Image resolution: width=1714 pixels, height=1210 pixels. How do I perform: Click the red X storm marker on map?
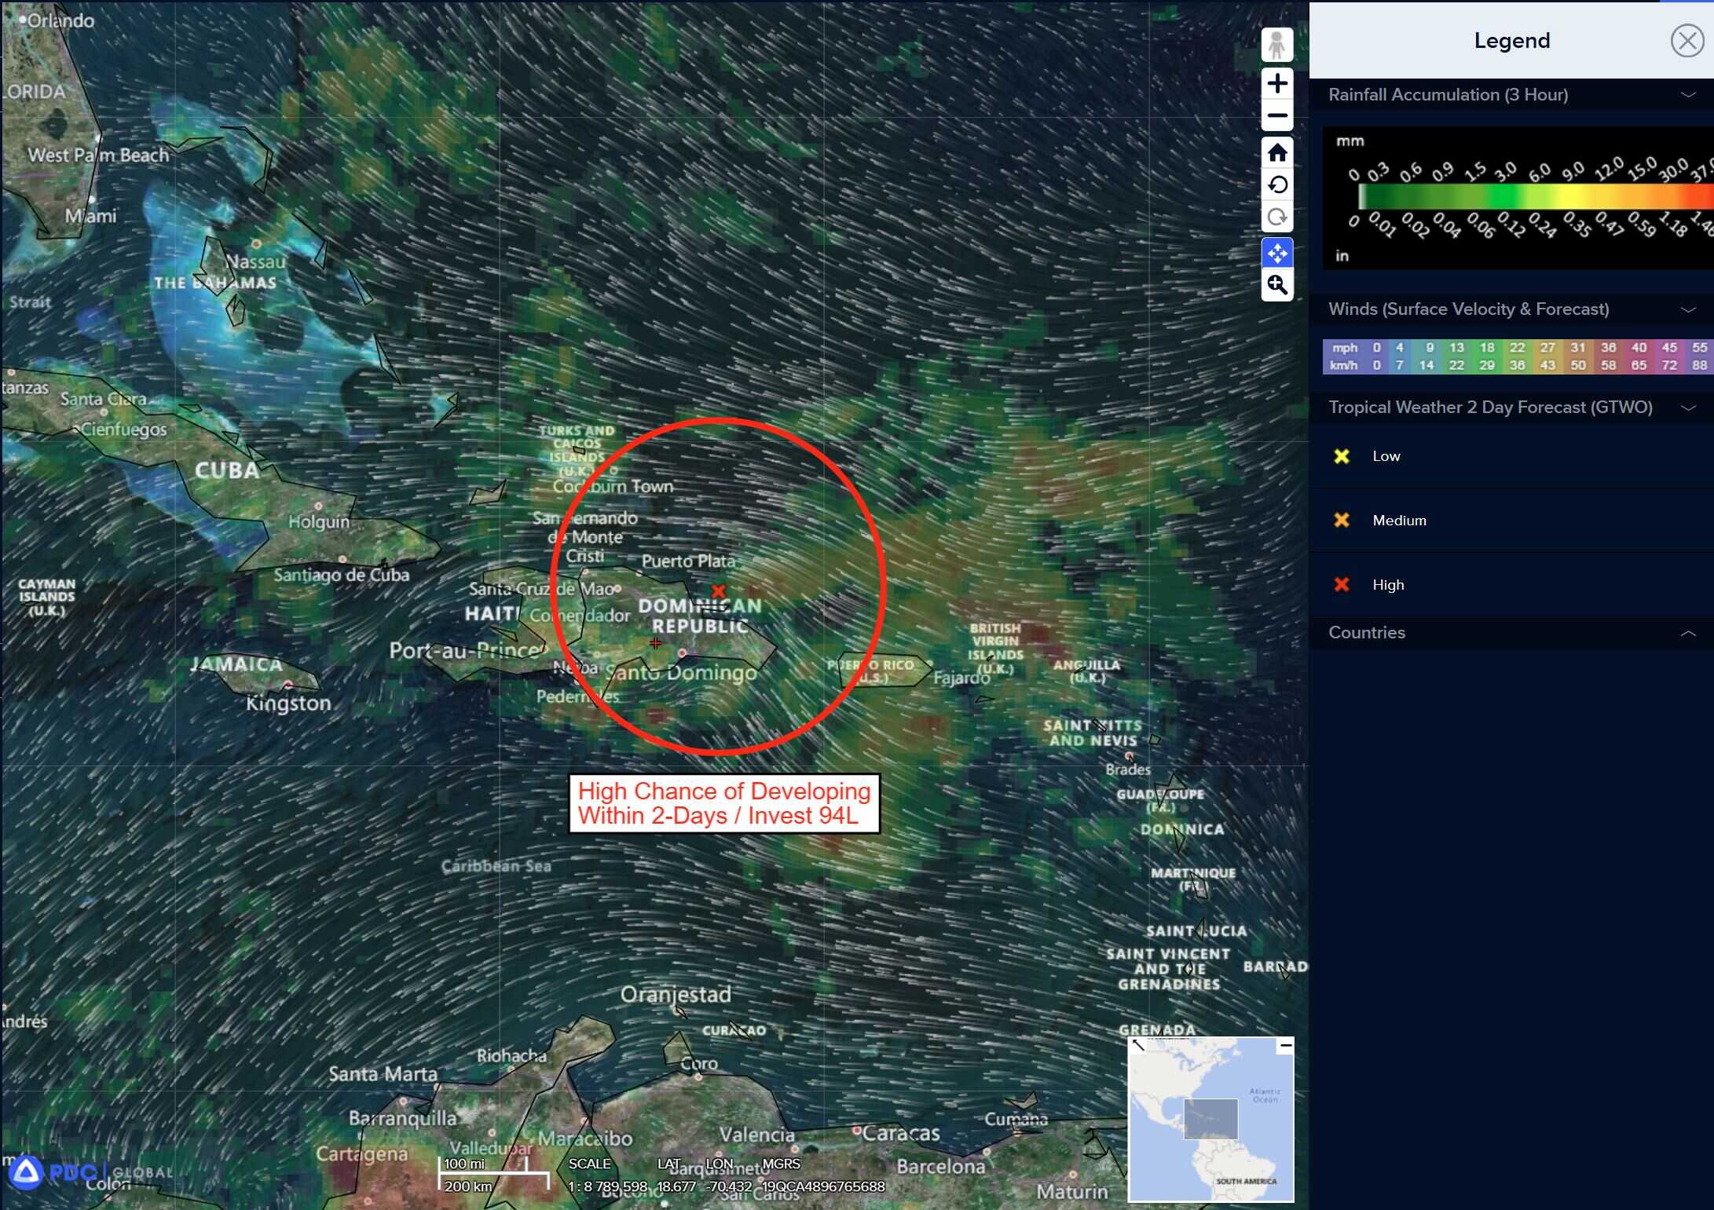click(719, 591)
